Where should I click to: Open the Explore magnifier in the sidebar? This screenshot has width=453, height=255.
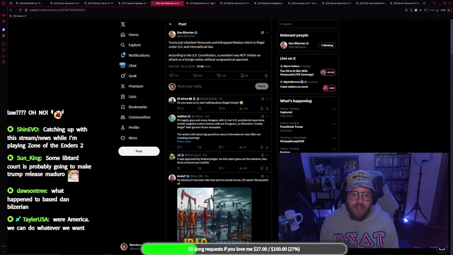point(123,45)
